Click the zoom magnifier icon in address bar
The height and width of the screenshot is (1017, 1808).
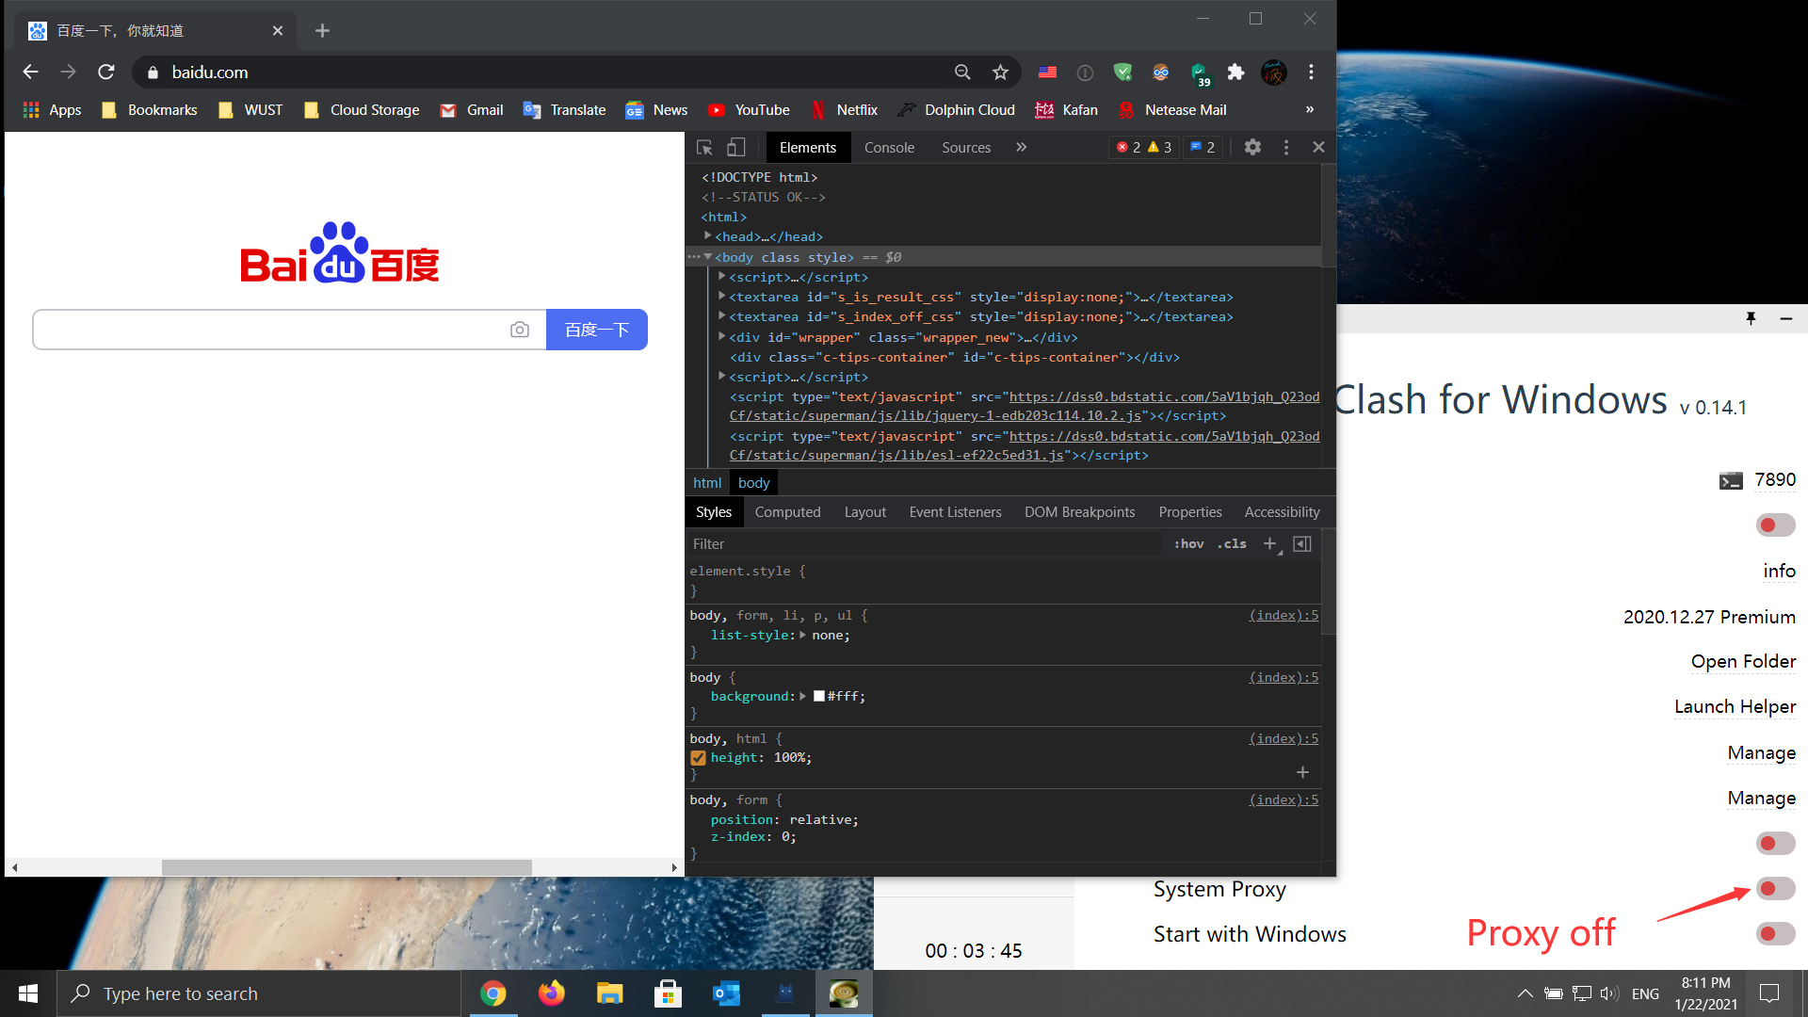pos(962,73)
